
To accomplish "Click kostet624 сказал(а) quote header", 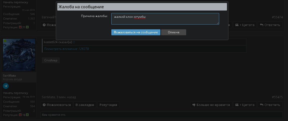I will (58, 42).
